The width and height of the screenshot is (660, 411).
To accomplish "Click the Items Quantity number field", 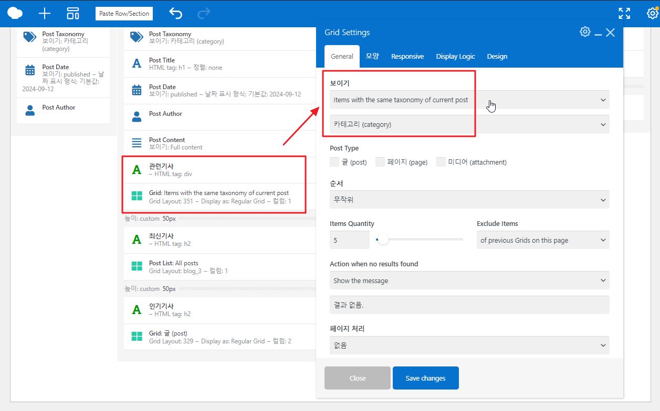I will click(349, 240).
